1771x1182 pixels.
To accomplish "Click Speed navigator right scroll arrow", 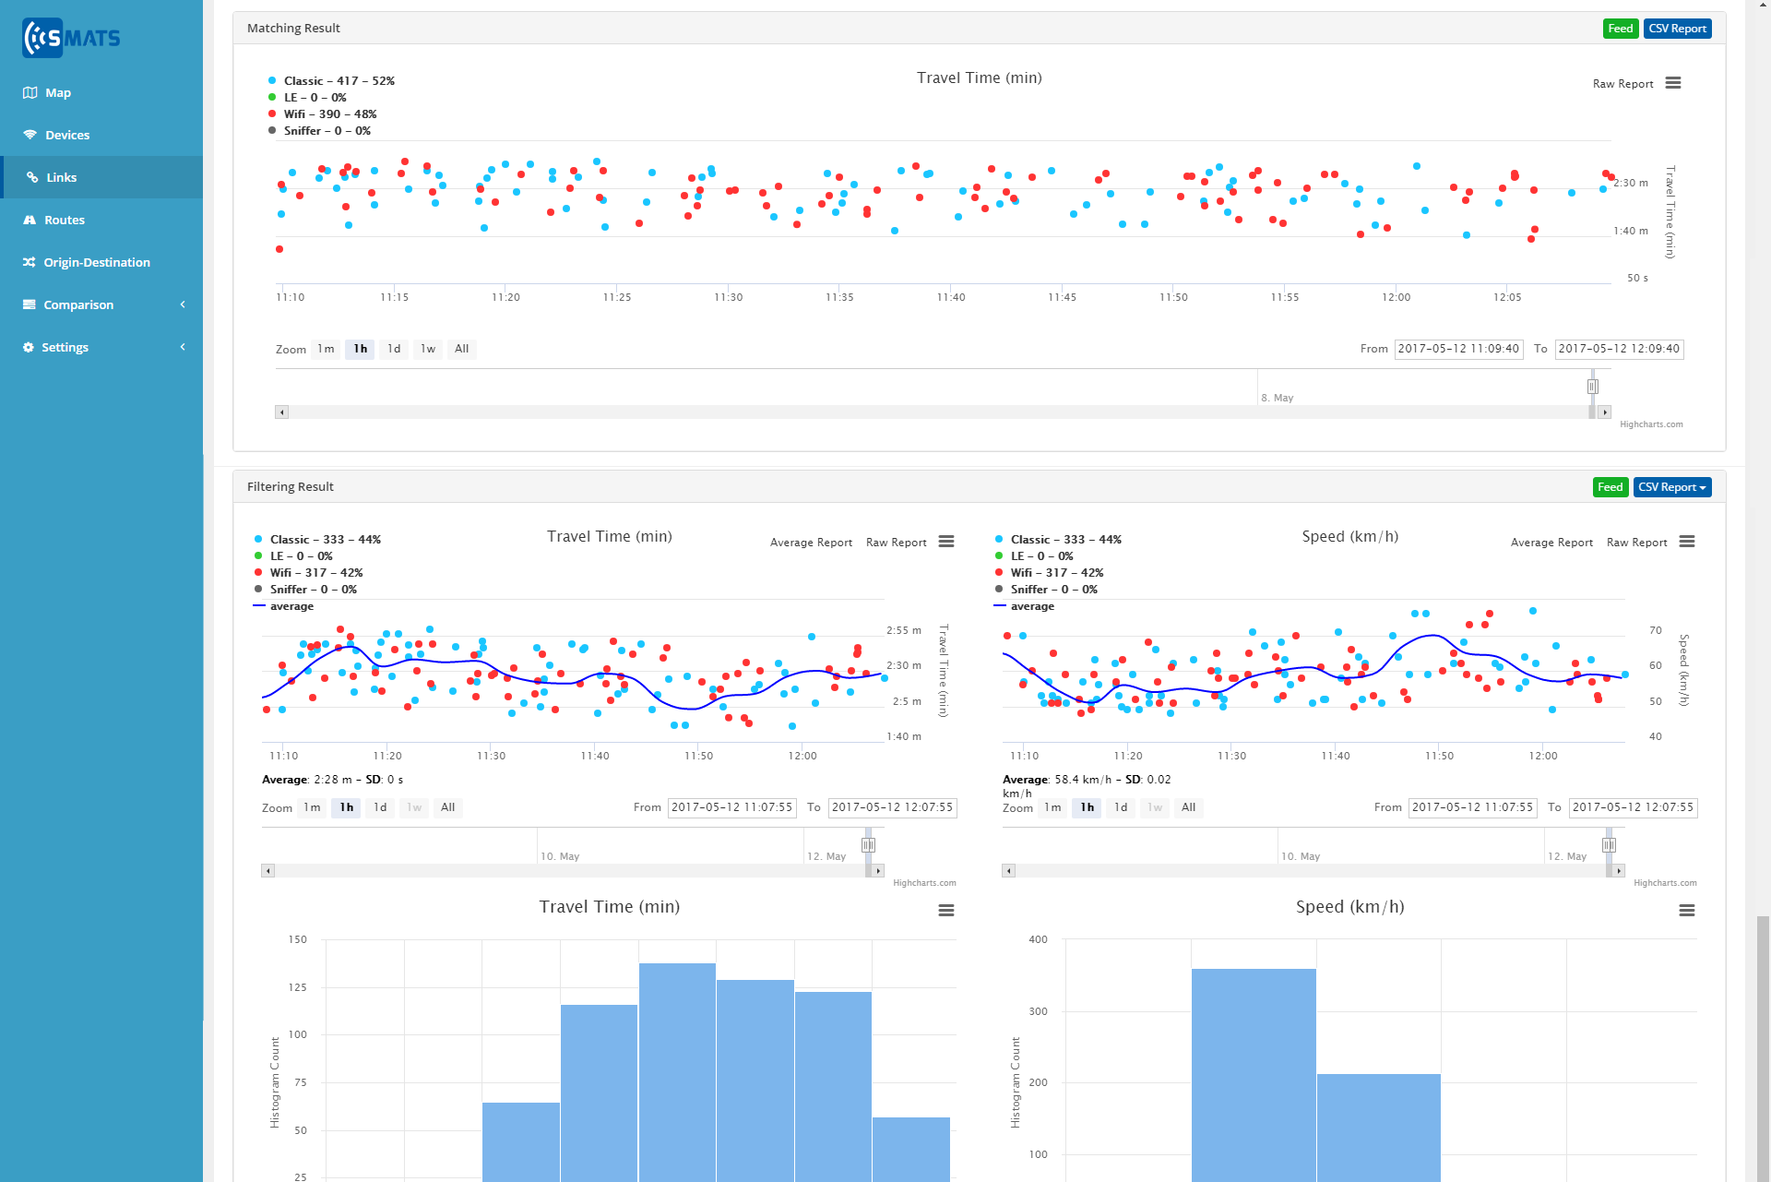I will 1619,871.
